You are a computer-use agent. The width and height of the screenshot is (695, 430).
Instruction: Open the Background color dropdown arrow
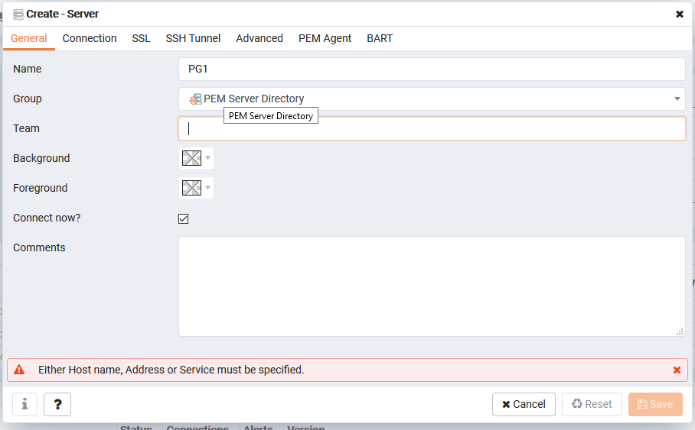(x=207, y=158)
